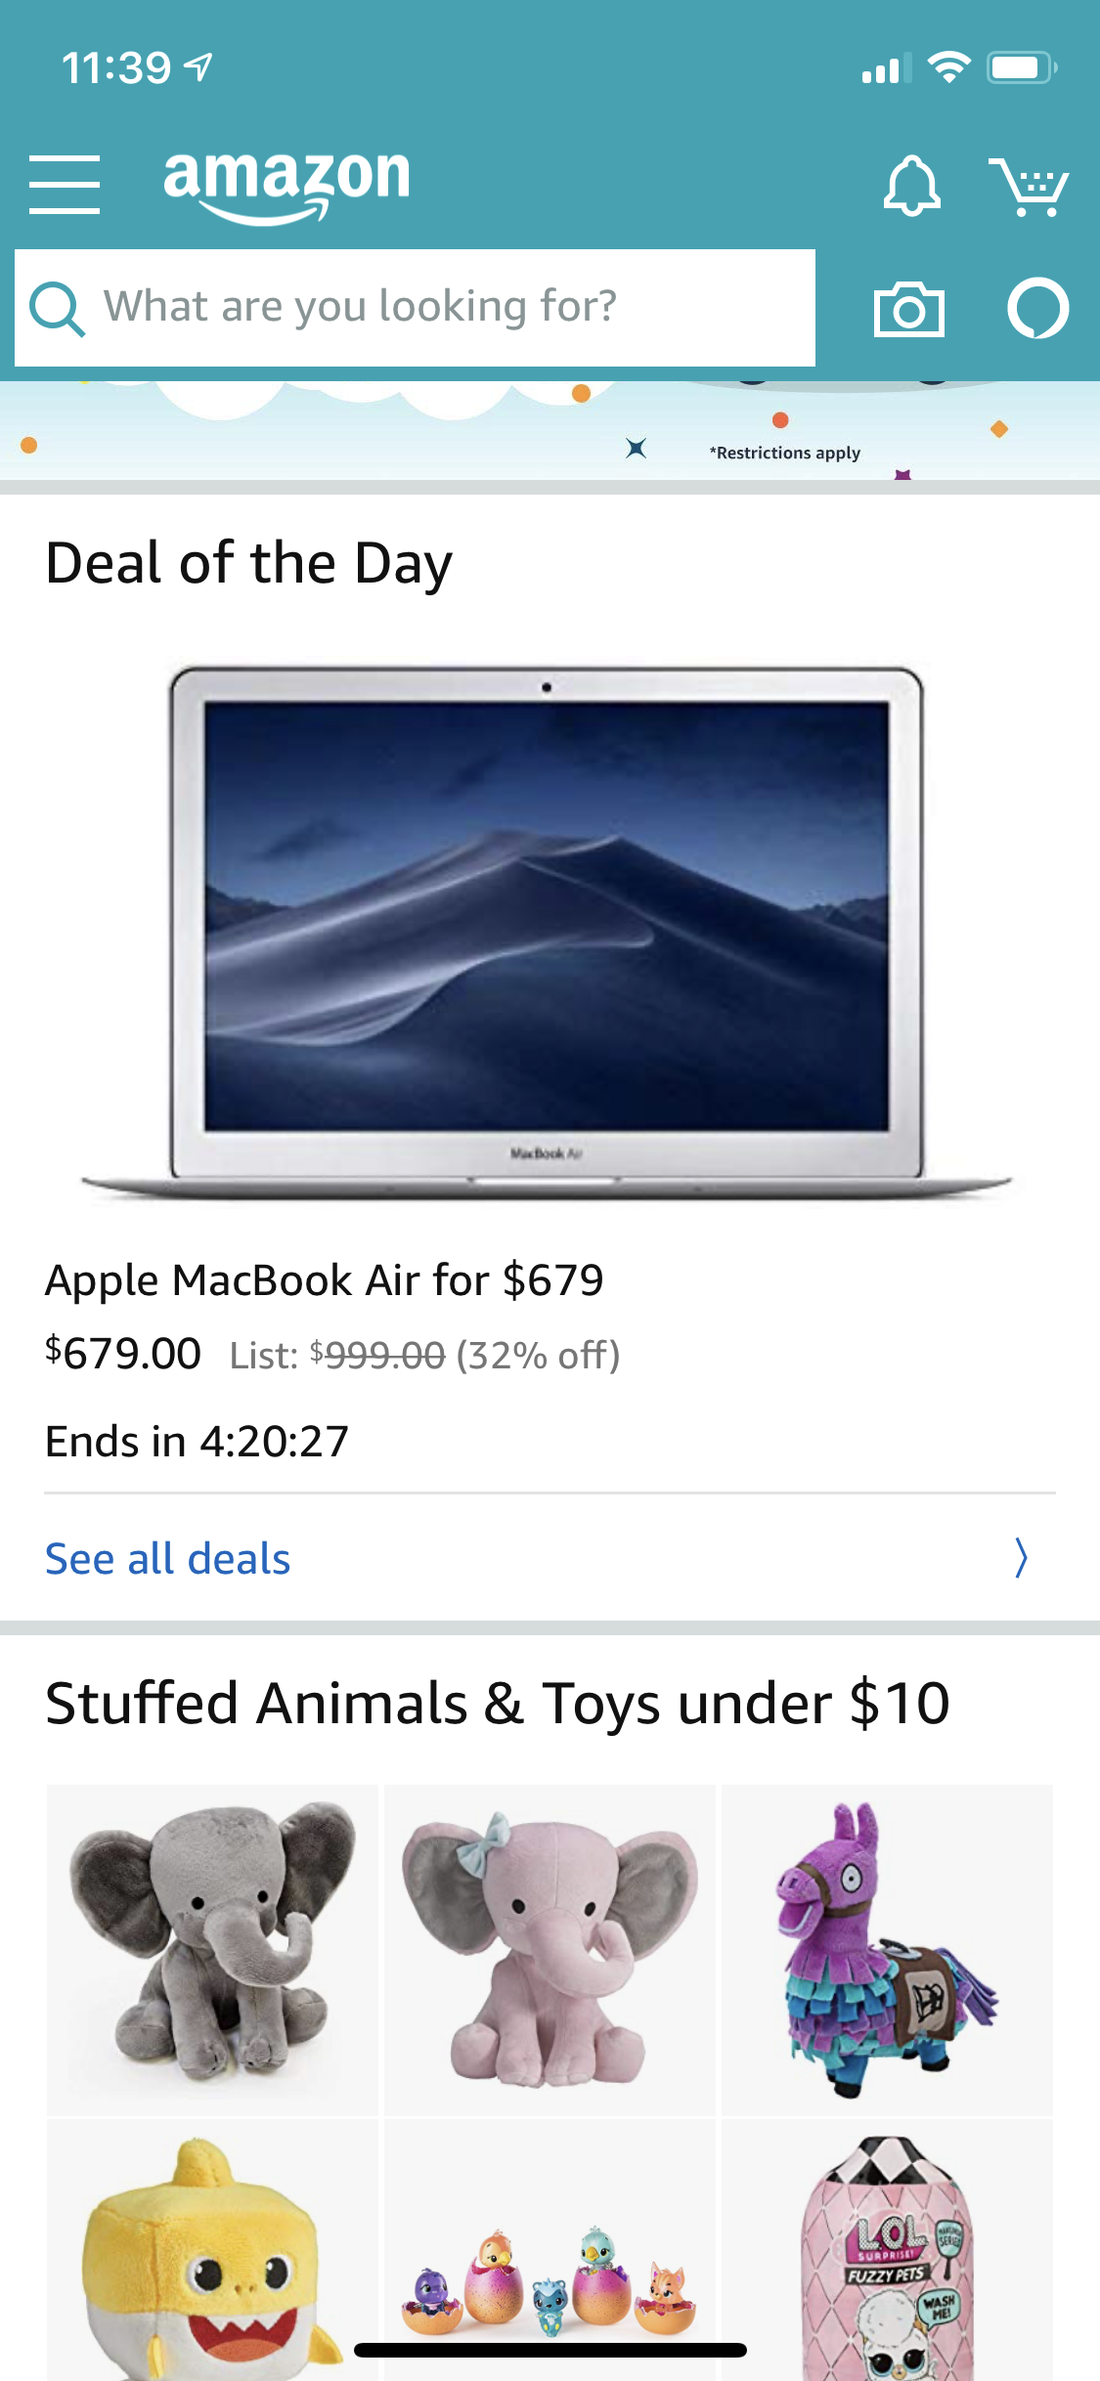This screenshot has height=2381, width=1100.
Task: Select the LOL Surprise Fuzzy Pets toy
Action: click(887, 2250)
